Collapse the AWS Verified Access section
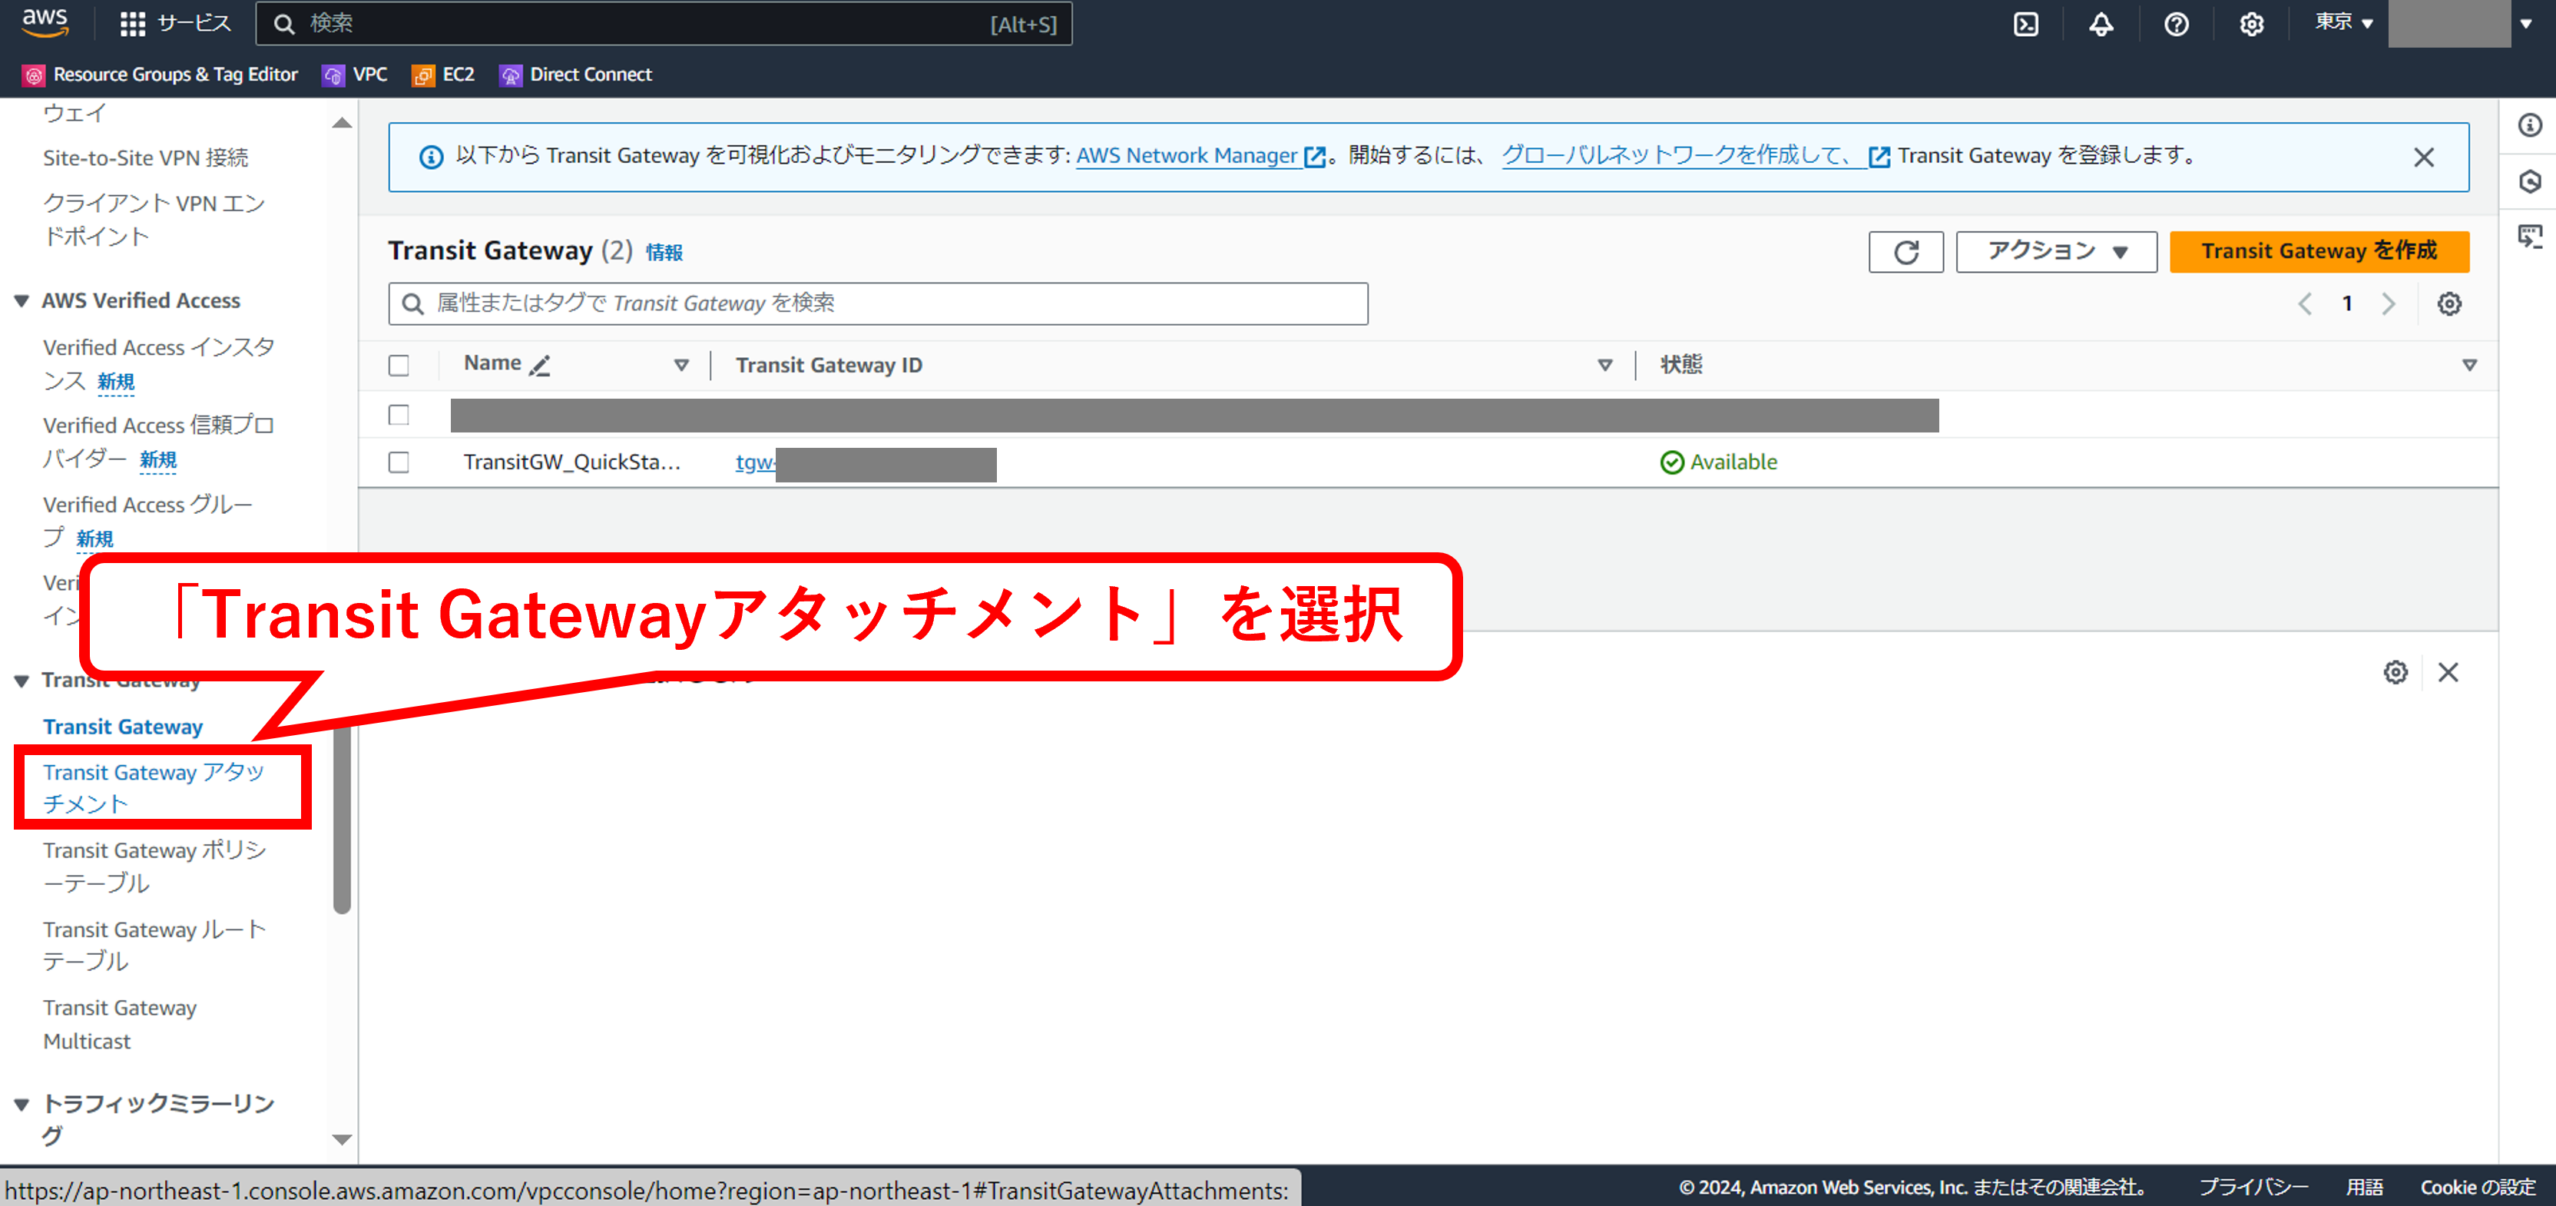2556x1206 pixels. click(x=22, y=301)
